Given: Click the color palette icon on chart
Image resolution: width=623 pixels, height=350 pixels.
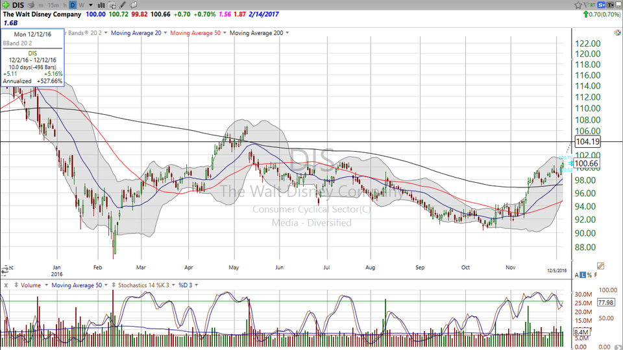Looking at the screenshot, I should [x=617, y=32].
